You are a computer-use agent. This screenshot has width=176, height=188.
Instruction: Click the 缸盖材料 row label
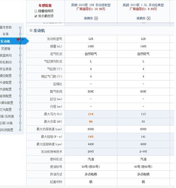[56, 182]
